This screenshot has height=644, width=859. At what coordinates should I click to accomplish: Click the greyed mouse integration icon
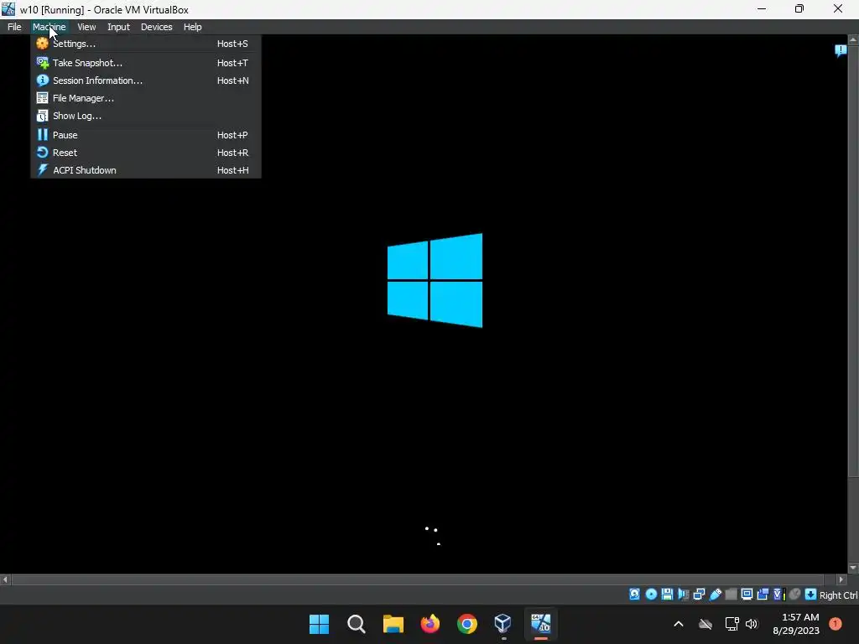point(795,595)
